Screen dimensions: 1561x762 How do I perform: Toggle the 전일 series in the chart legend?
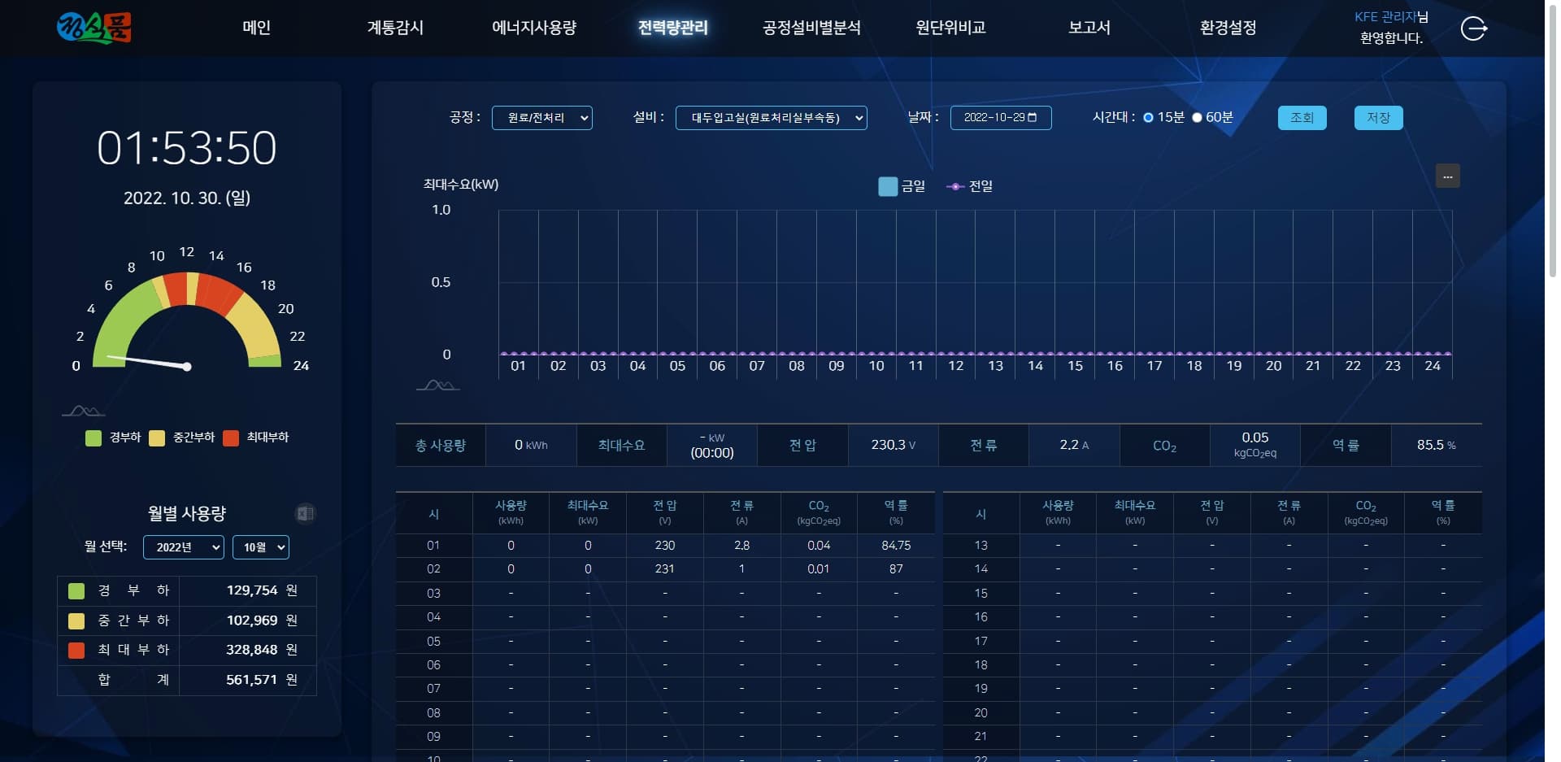(x=954, y=185)
